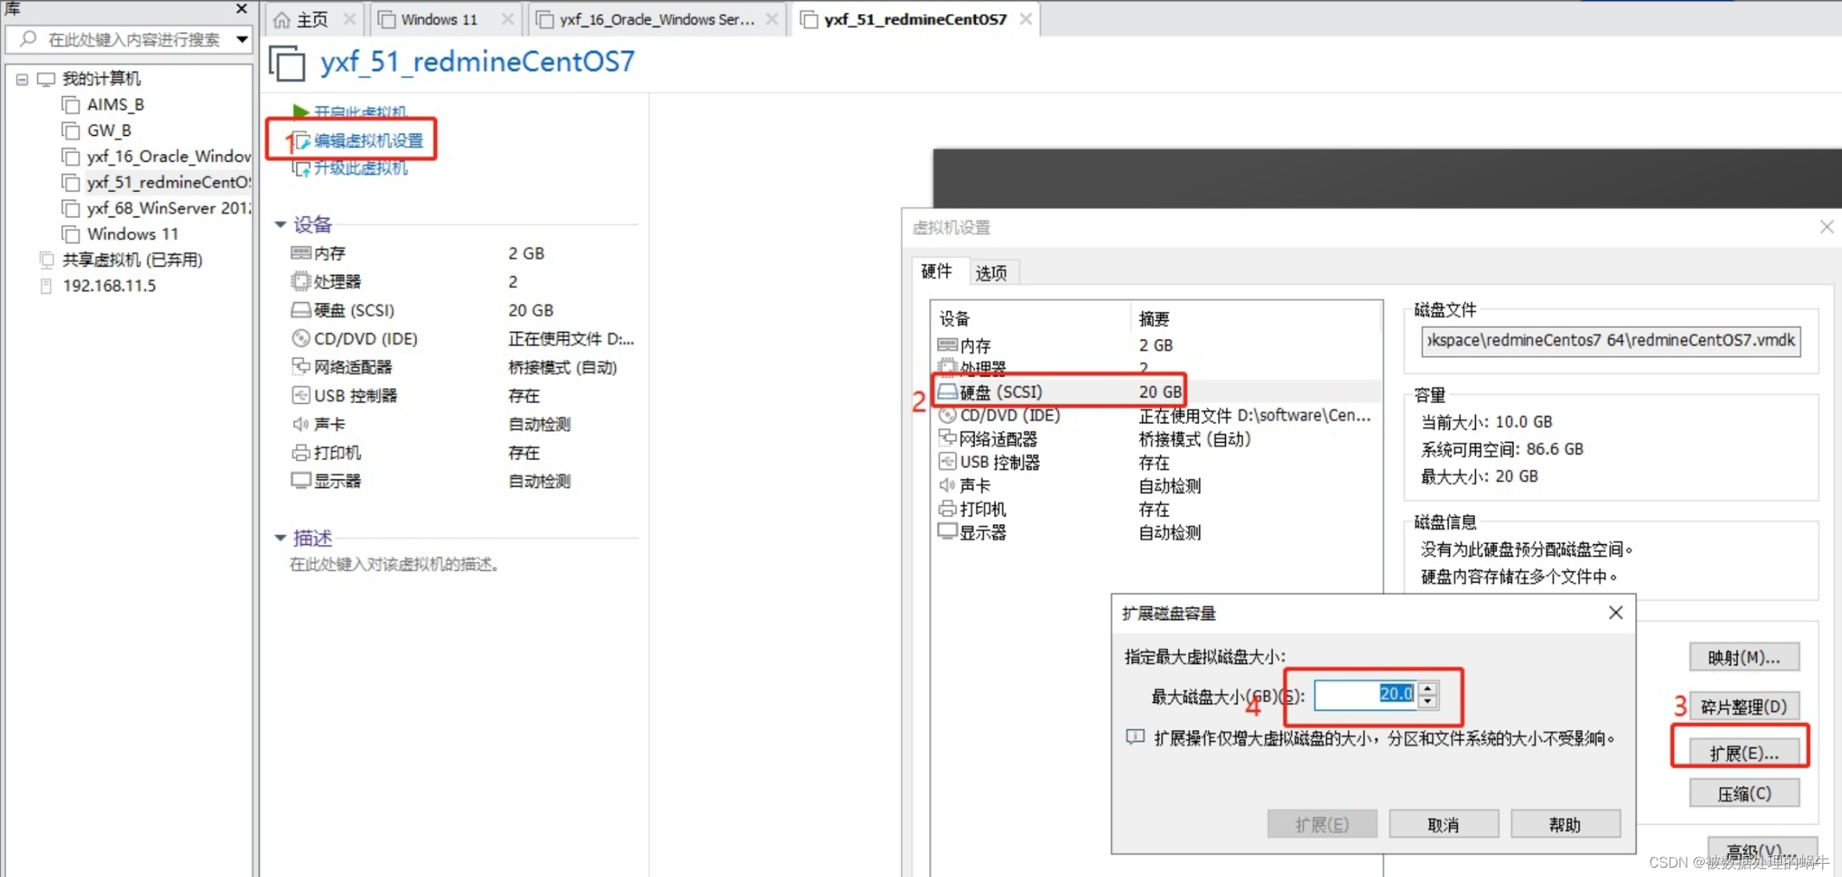Switch to the 选项 tab in VM settings
The image size is (1842, 877).
[991, 272]
